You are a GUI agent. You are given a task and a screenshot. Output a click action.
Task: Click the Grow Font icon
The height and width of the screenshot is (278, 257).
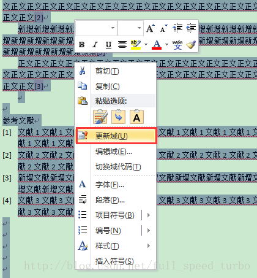[x=151, y=28]
